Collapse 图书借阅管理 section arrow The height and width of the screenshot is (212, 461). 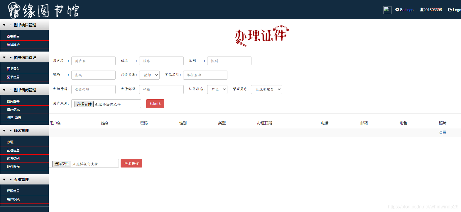[4, 90]
